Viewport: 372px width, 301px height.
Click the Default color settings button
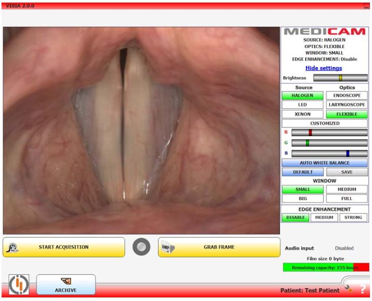pos(302,172)
